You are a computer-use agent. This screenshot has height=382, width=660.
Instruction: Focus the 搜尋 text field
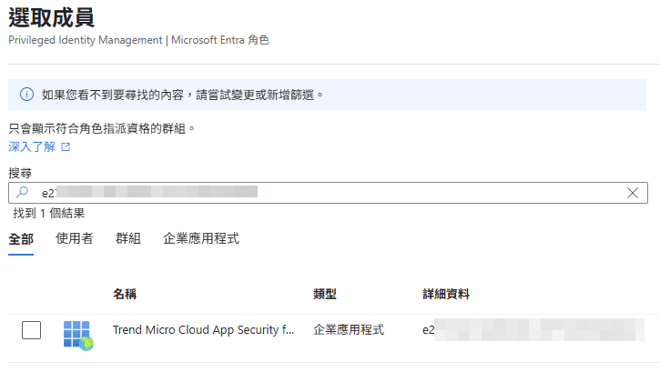328,193
